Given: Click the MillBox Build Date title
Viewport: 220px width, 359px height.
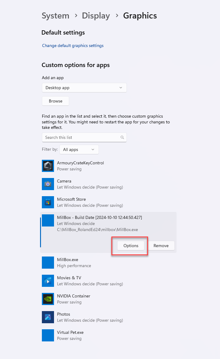Looking at the screenshot, I should tap(100, 217).
